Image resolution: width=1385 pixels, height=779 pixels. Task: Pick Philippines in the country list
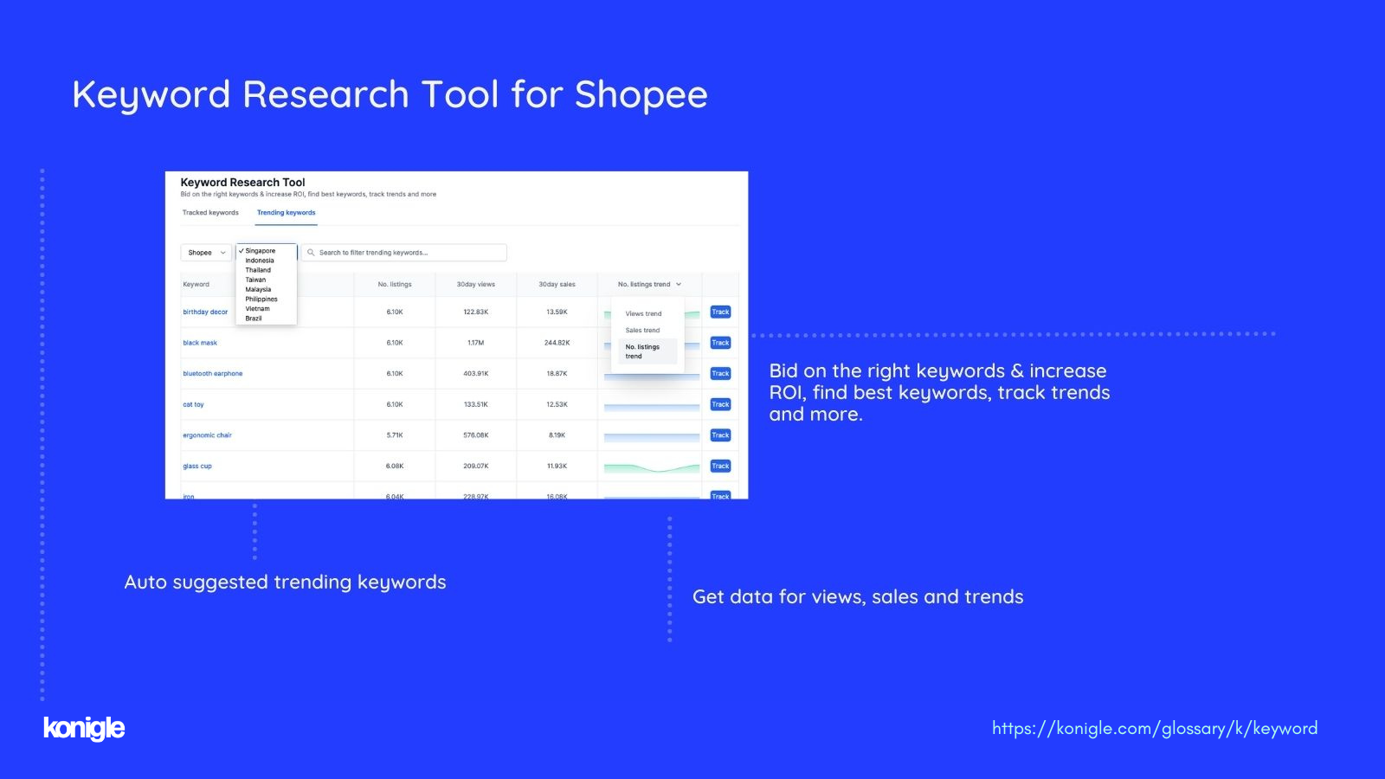pos(261,299)
